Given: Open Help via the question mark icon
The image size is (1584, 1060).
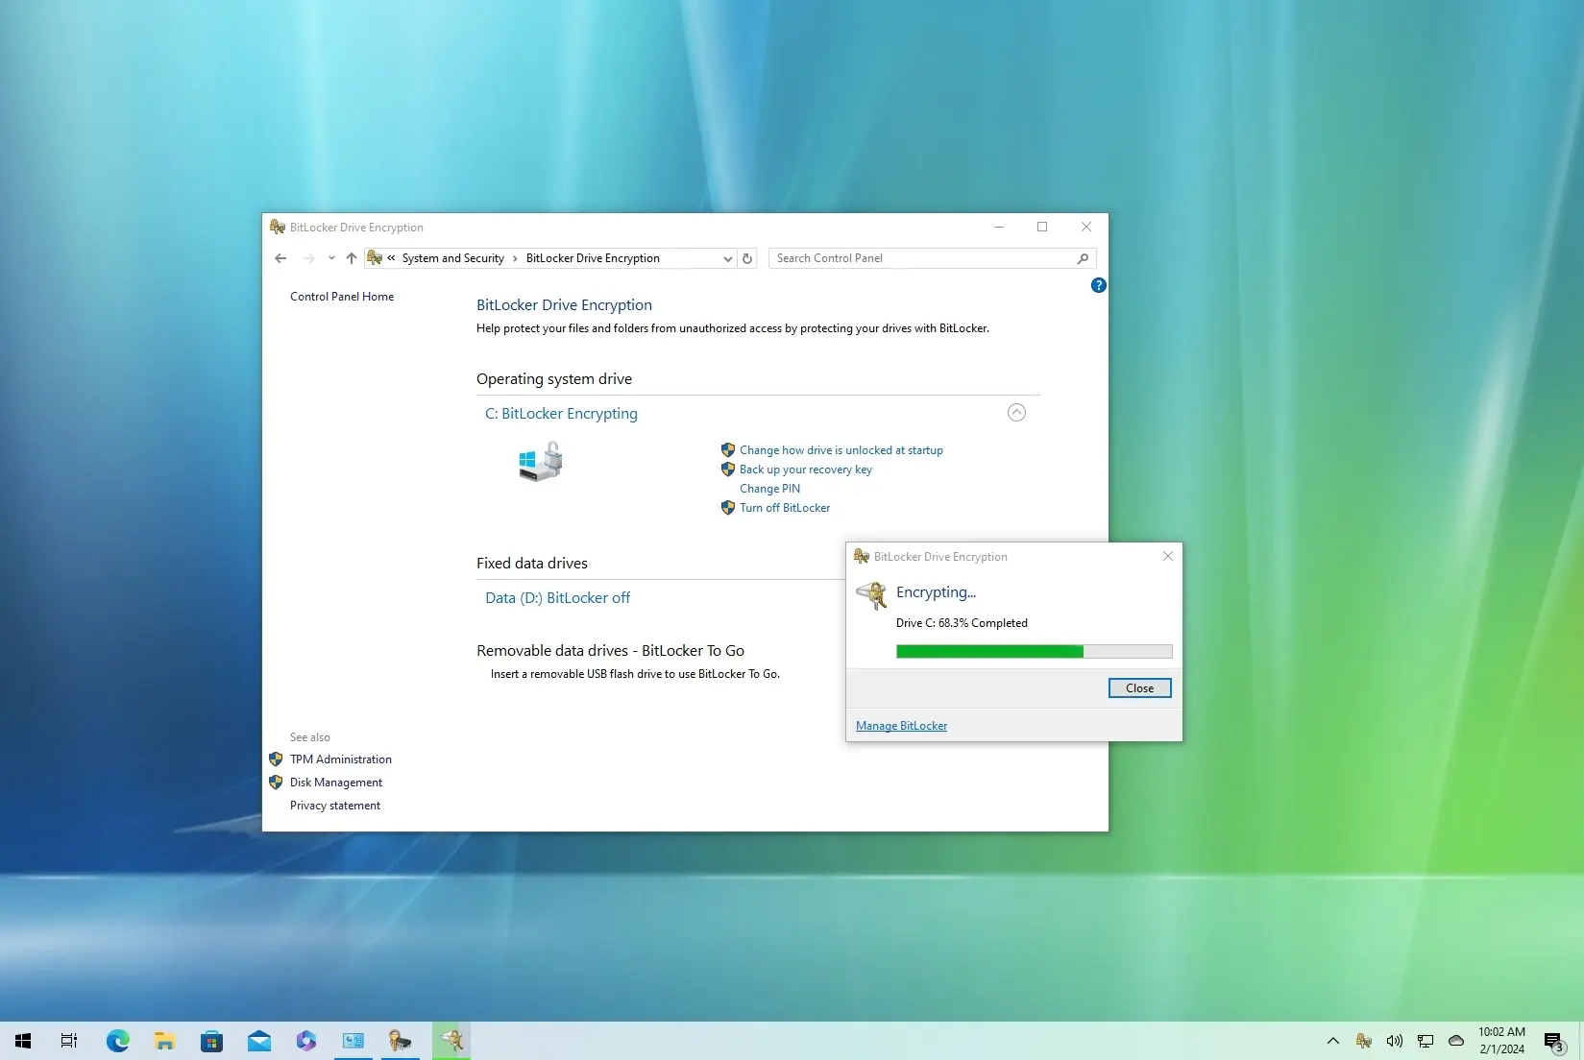Looking at the screenshot, I should click(x=1098, y=285).
